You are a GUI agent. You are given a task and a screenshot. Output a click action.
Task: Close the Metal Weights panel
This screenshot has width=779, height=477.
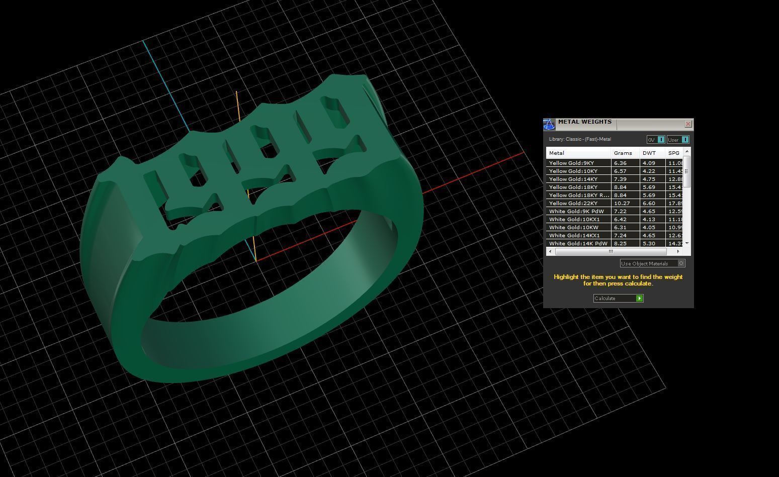pos(688,124)
